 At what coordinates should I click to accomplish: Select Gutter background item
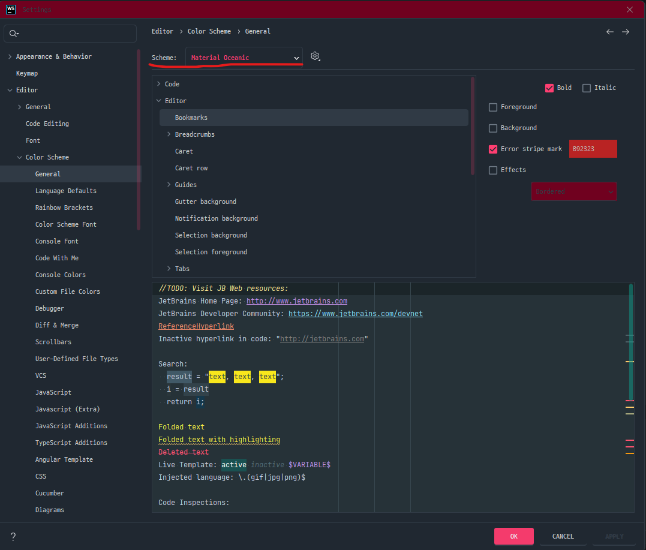coord(205,202)
